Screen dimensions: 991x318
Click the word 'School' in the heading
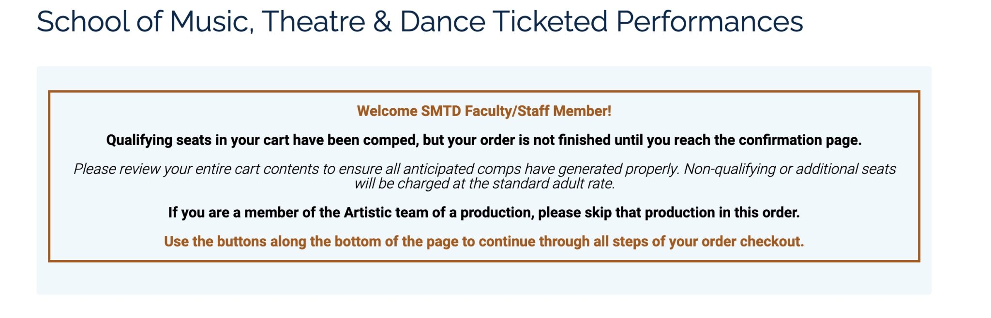click(83, 22)
